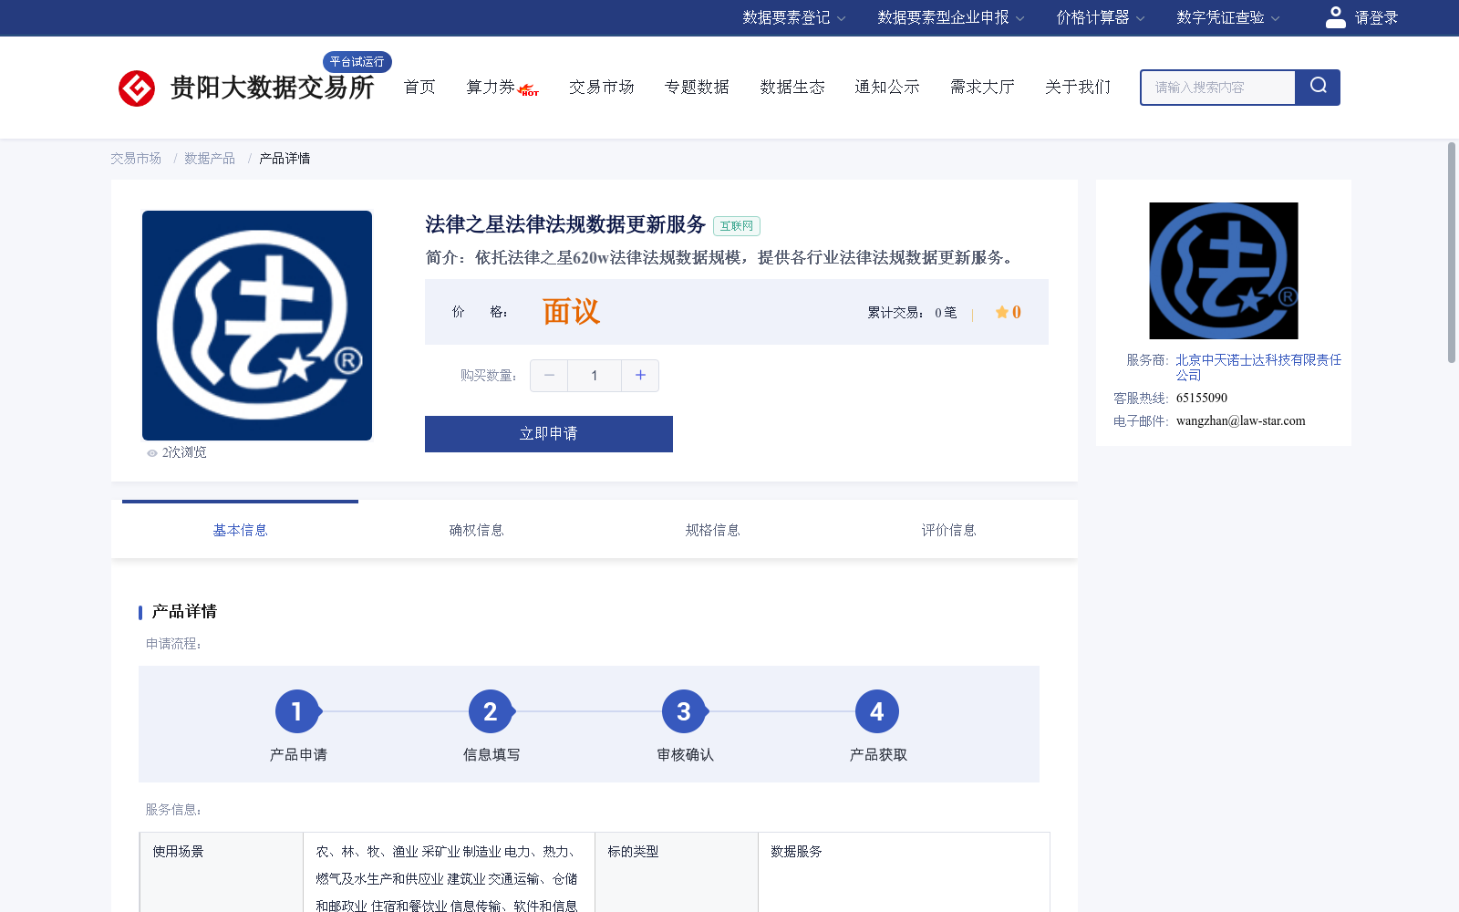Image resolution: width=1459 pixels, height=912 pixels.
Task: Click the Guiyang Big Data Exchange logo
Action: (246, 88)
